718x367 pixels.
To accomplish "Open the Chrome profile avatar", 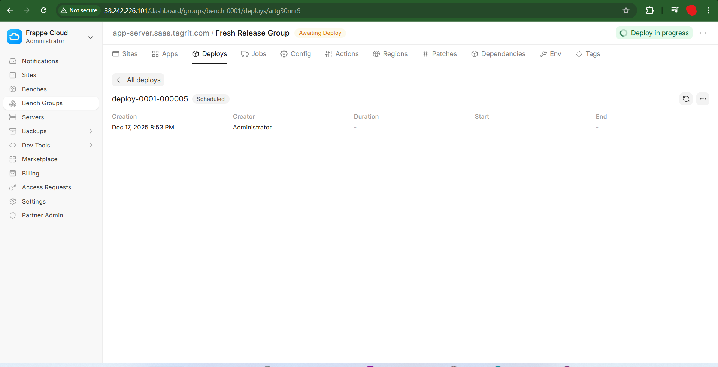I will click(x=691, y=10).
